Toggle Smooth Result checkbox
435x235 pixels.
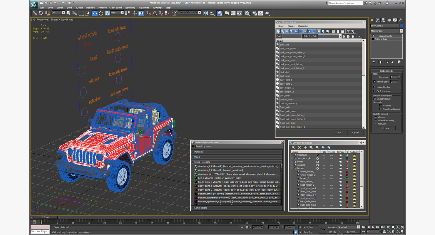point(374,99)
